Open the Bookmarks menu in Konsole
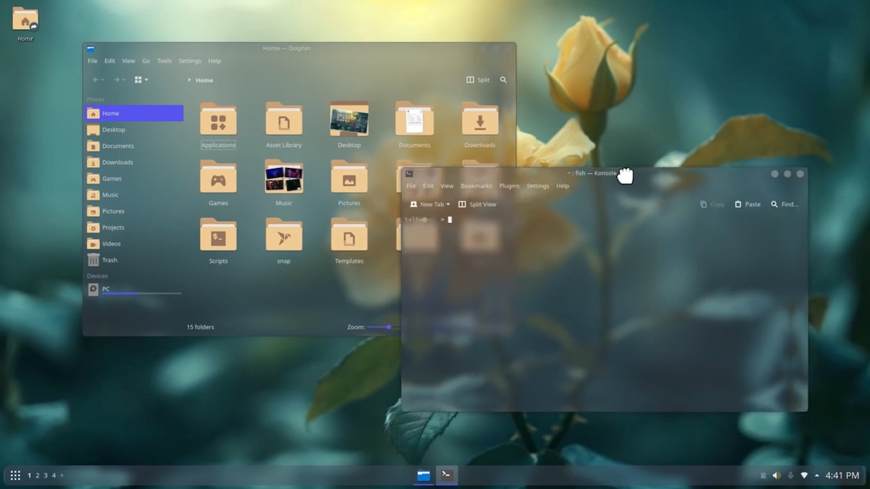Viewport: 870px width, 489px height. (x=476, y=185)
